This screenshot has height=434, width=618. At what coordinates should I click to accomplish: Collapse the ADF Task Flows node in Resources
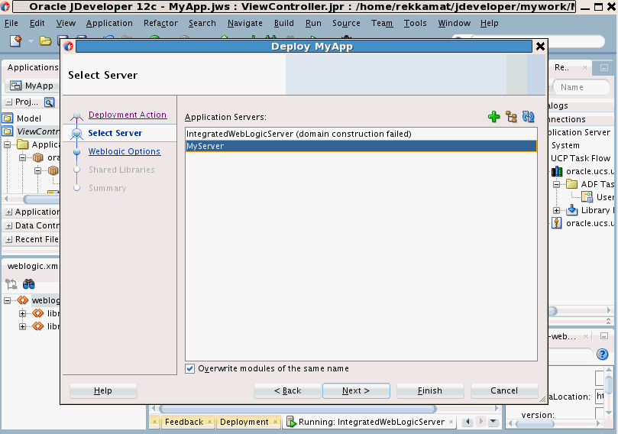point(557,184)
